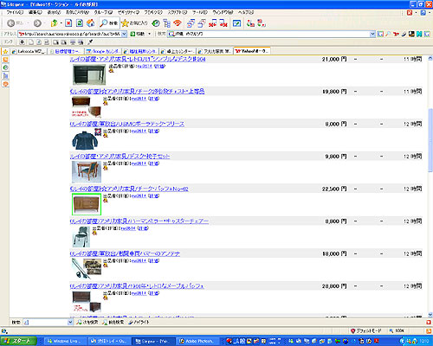Open Favorites with the star icon
This screenshot has height=346, width=433.
tap(134, 23)
